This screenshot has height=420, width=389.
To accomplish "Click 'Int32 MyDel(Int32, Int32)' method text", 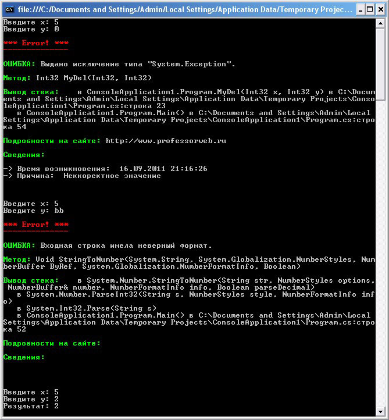I will (94, 78).
